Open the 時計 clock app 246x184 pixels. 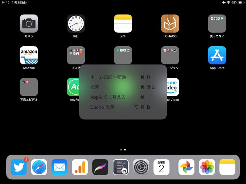(76, 23)
